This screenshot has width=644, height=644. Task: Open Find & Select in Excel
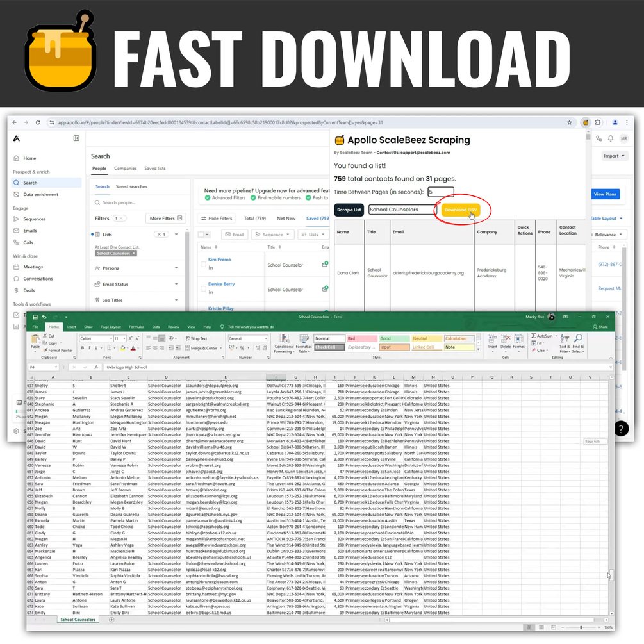point(578,343)
